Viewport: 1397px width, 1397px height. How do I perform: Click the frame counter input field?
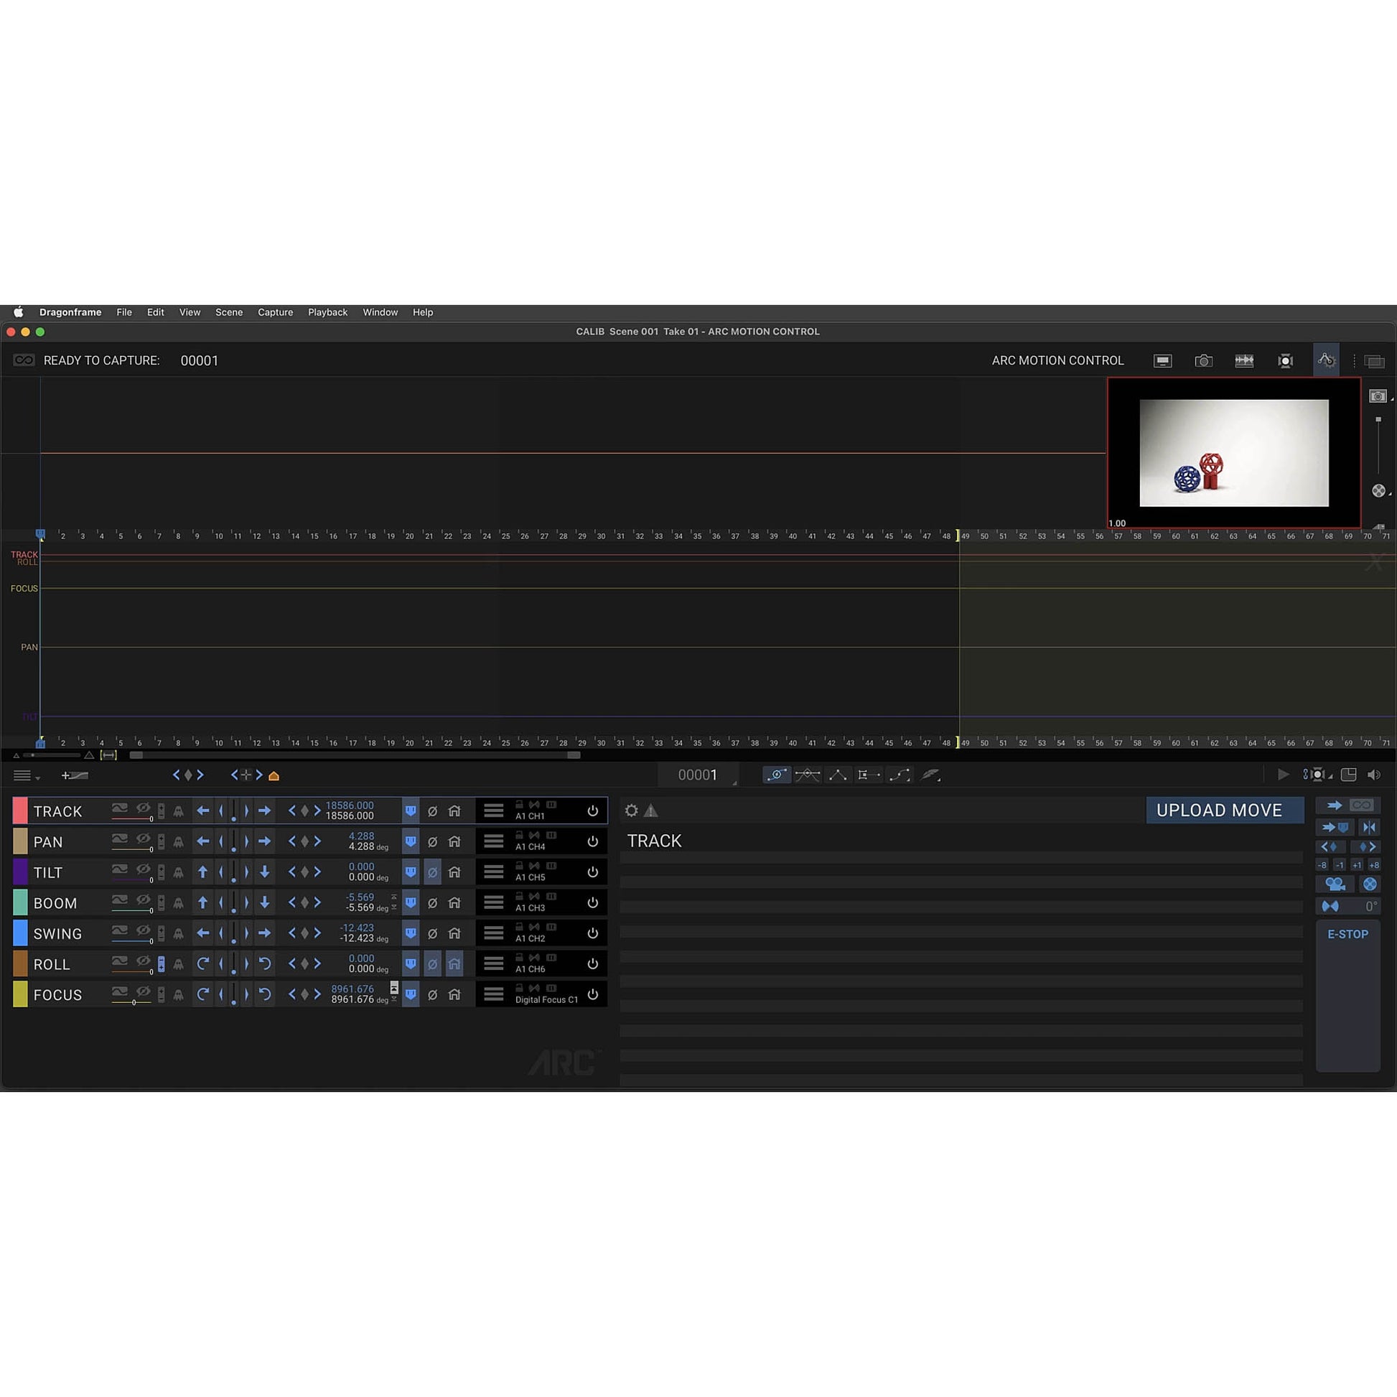(698, 775)
